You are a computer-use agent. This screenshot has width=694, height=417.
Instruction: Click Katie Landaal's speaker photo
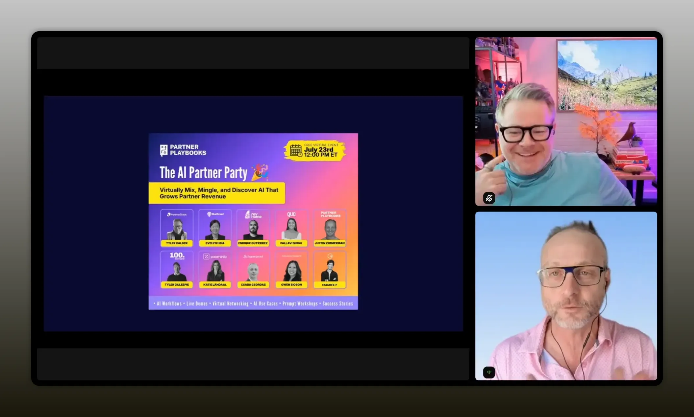(x=215, y=271)
